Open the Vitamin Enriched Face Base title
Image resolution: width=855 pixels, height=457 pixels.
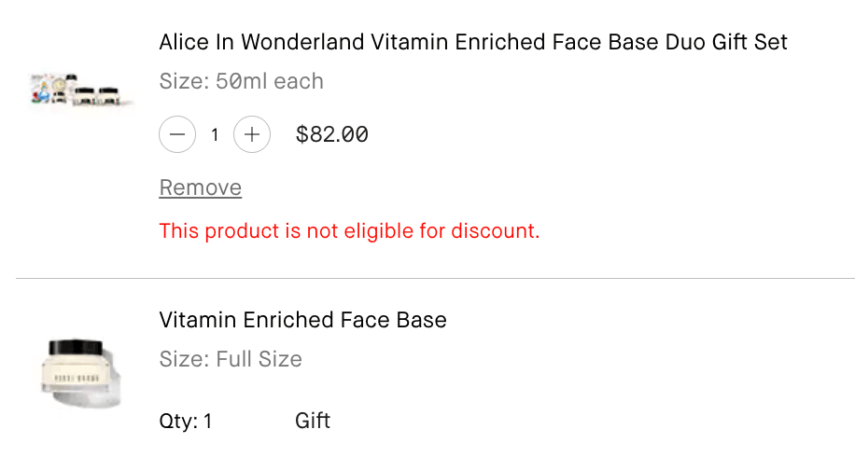click(302, 320)
